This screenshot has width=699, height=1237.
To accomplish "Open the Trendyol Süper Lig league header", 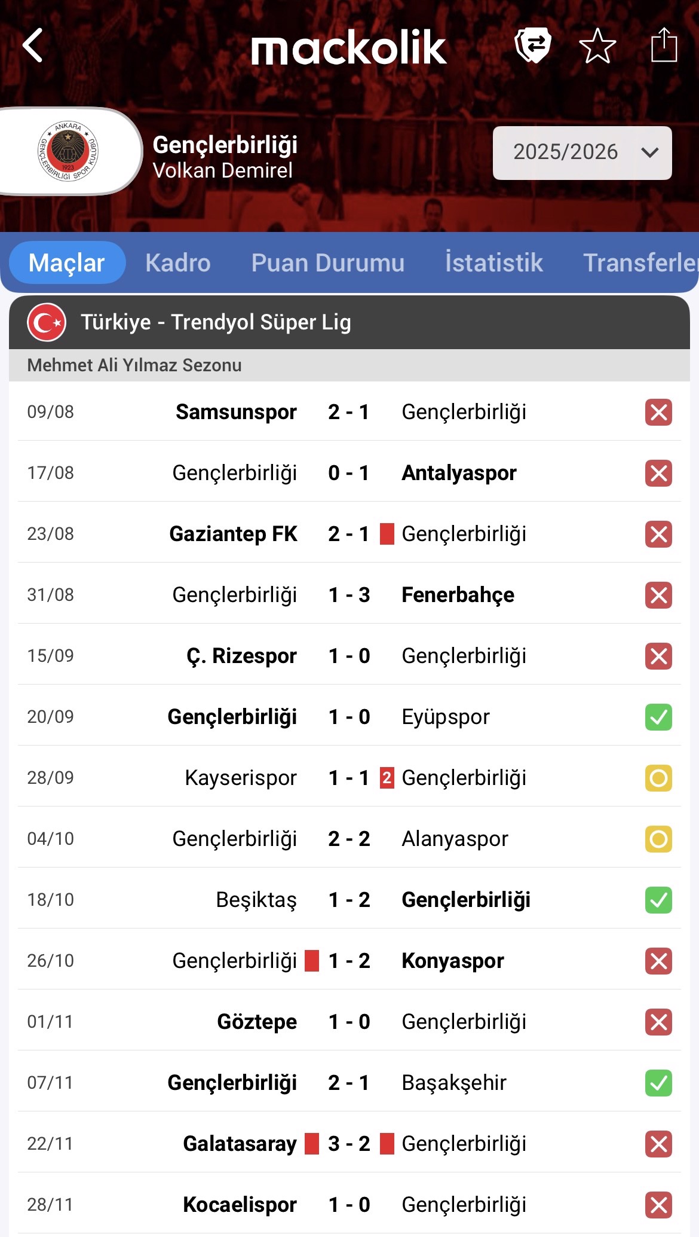I will (216, 322).
